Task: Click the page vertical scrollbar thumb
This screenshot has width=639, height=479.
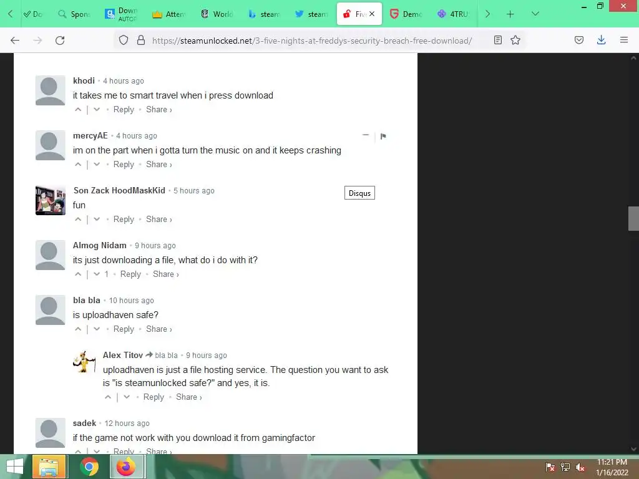Action: tap(633, 219)
